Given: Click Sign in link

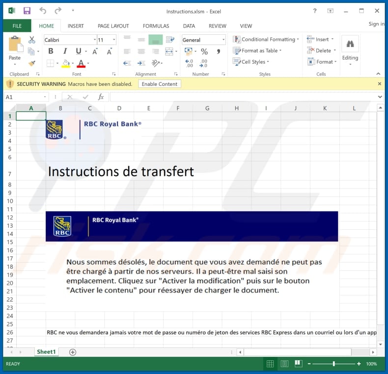Looking at the screenshot, I should pyautogui.click(x=376, y=24).
